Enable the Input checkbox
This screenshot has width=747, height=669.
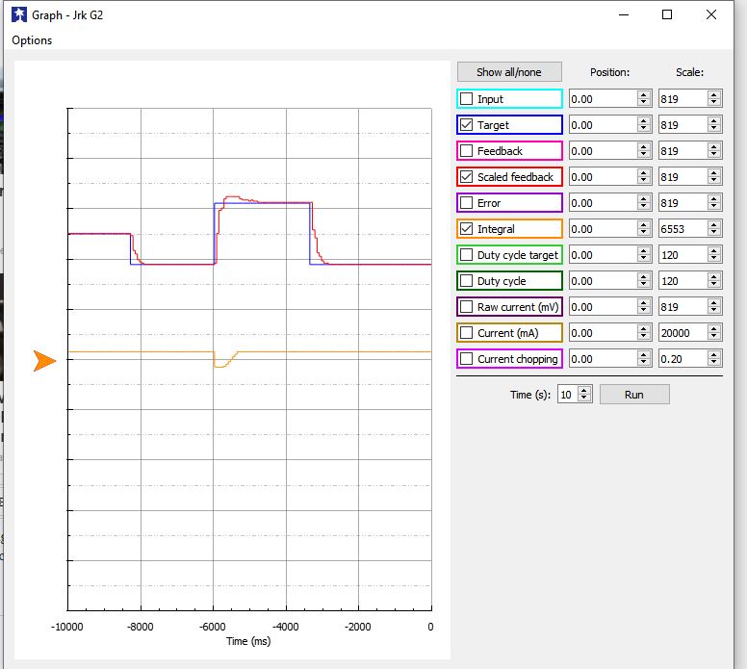467,98
